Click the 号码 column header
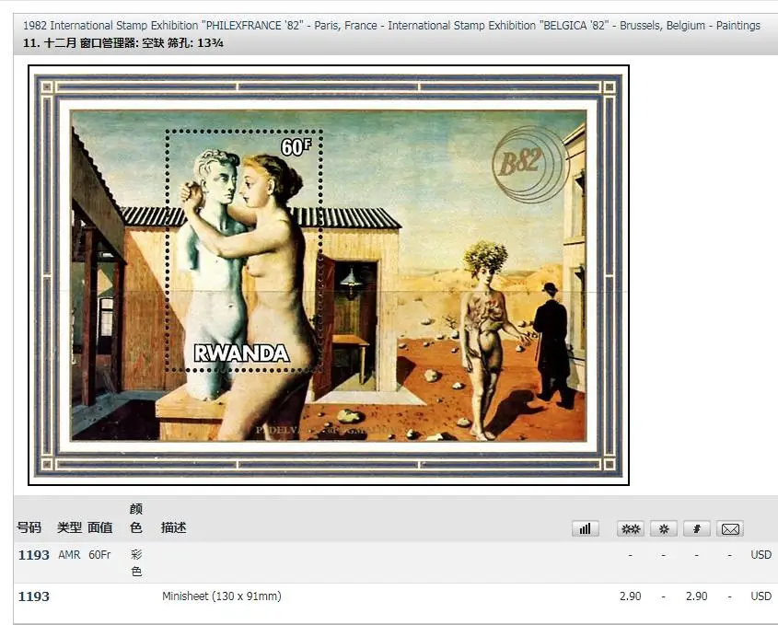Viewport: 778px width, 625px height. pyautogui.click(x=29, y=527)
